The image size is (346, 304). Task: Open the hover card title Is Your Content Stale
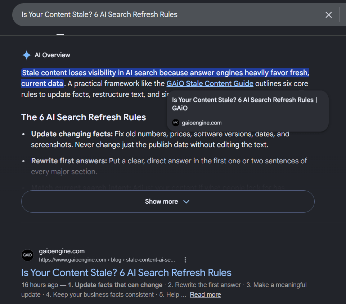[x=244, y=104]
